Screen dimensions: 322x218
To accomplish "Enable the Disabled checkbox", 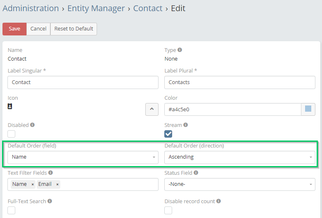I will pos(11,134).
